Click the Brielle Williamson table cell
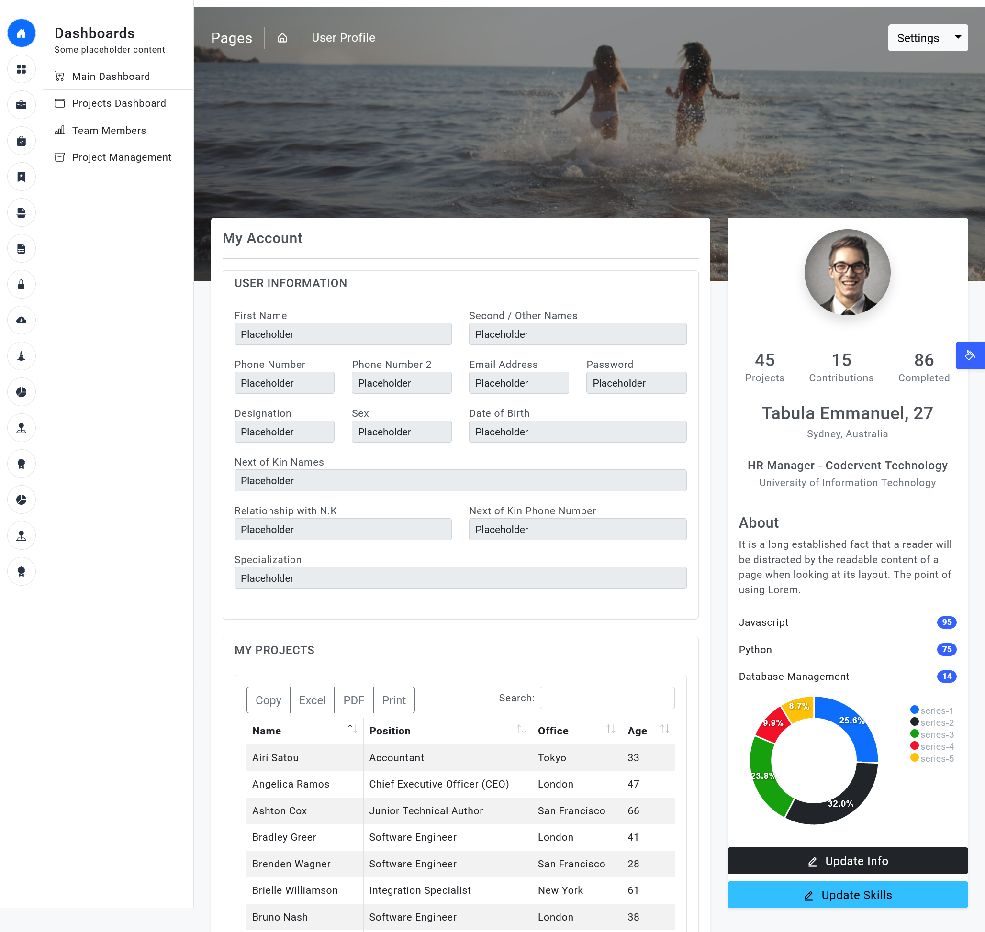985x932 pixels. (x=305, y=890)
